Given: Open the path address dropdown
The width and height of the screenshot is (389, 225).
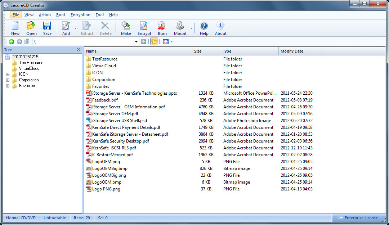Looking at the screenshot, I should pyautogui.click(x=136, y=42).
